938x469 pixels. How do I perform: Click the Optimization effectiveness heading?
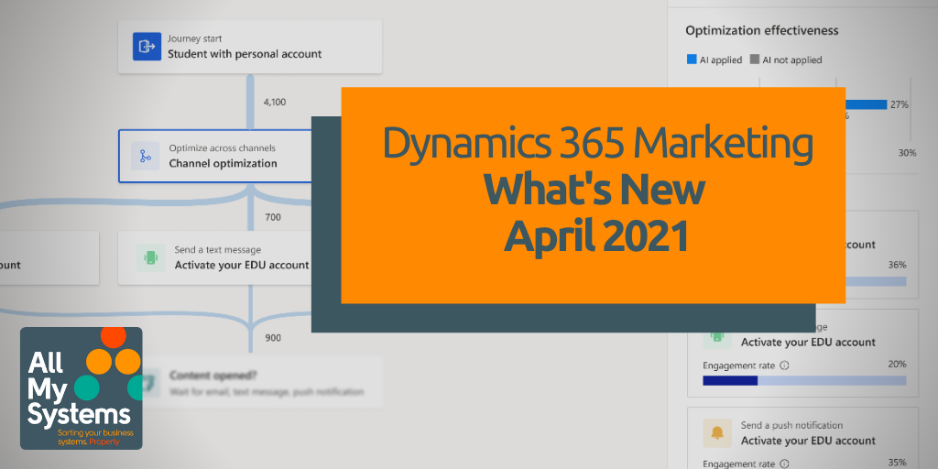762,30
